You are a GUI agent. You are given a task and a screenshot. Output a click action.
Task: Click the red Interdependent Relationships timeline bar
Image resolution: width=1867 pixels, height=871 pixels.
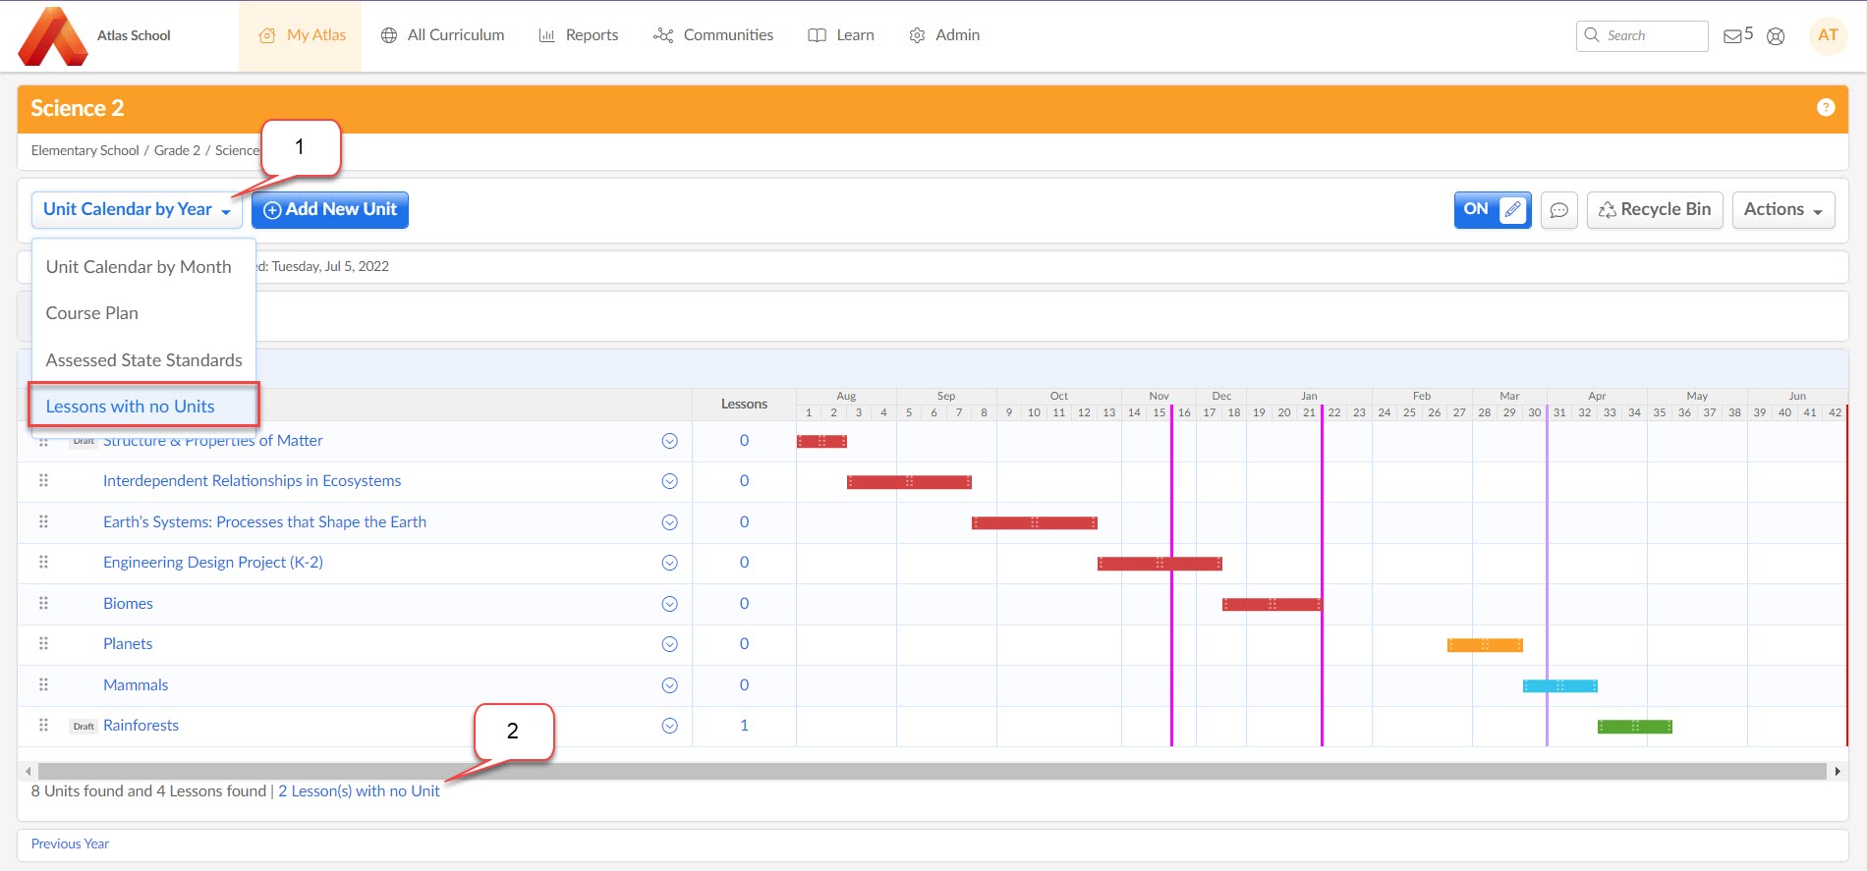(909, 482)
